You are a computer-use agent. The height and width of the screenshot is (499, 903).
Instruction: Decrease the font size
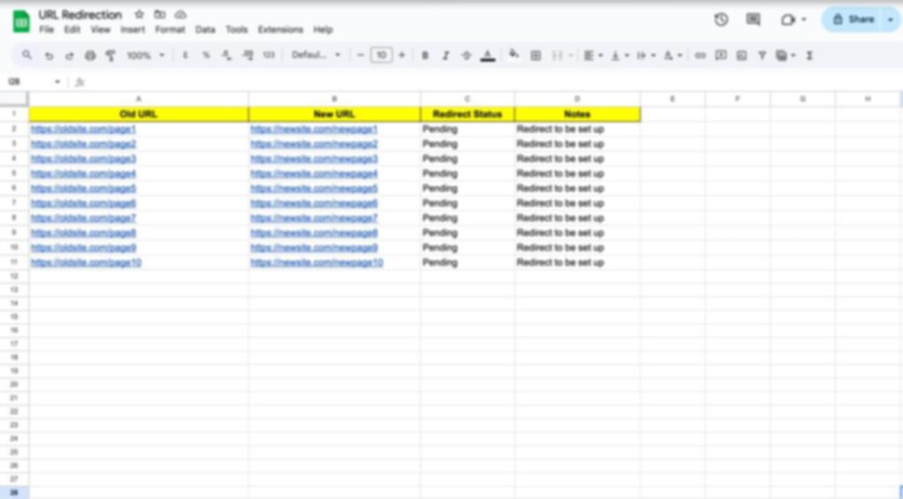361,56
